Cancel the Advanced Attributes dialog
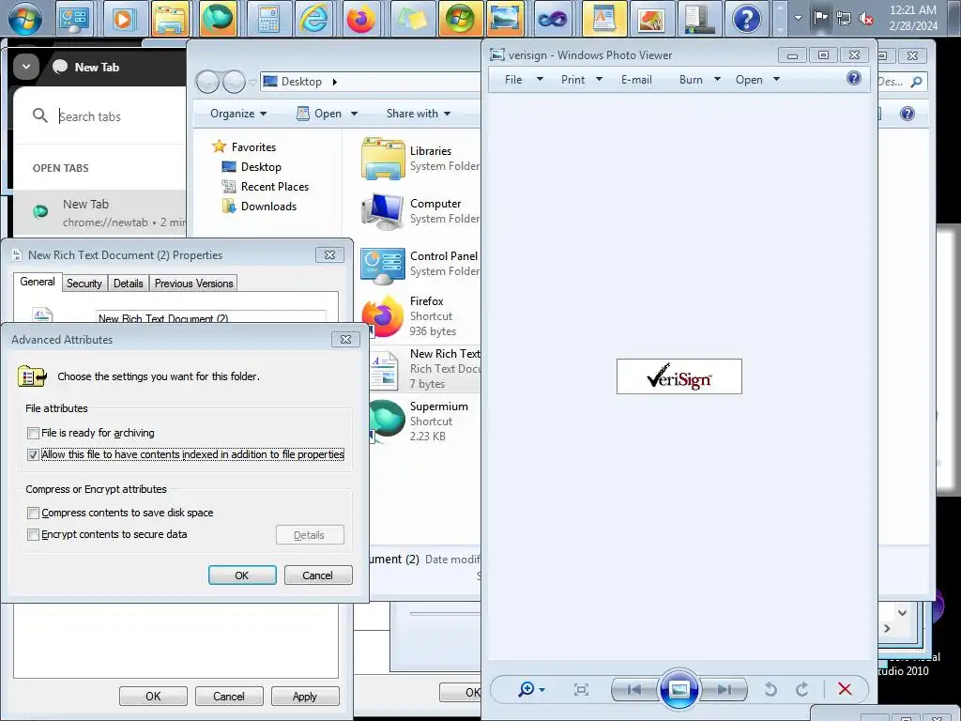Image resolution: width=961 pixels, height=721 pixels. (317, 575)
